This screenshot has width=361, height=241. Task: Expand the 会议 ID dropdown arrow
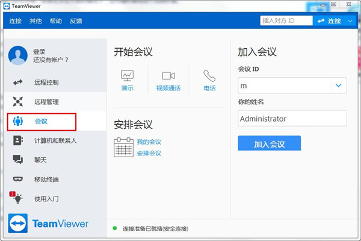pyautogui.click(x=338, y=86)
